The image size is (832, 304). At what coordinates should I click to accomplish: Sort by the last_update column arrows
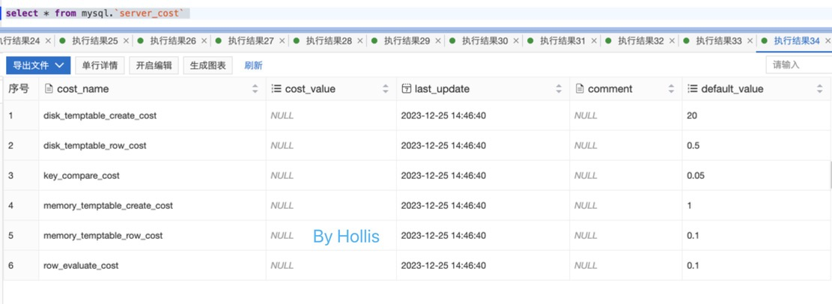[x=559, y=89]
